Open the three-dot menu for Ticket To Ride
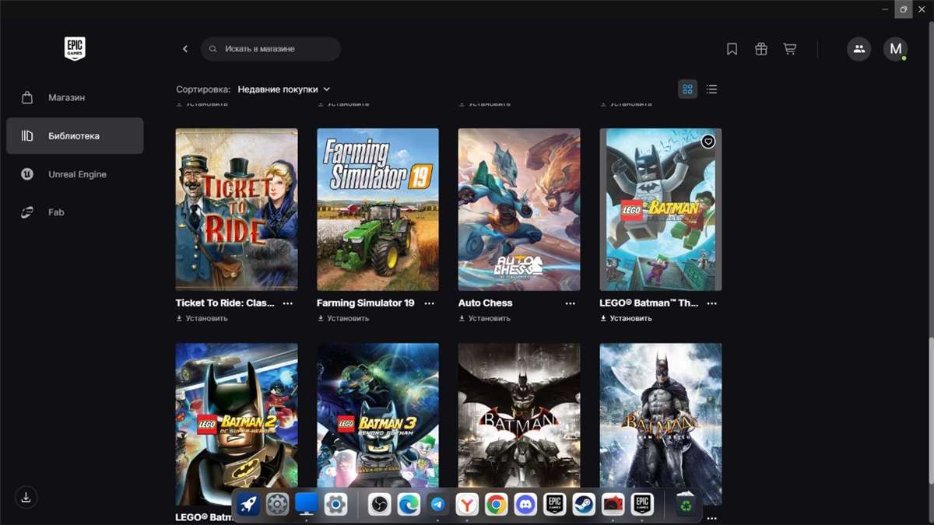The width and height of the screenshot is (934, 525). tap(288, 303)
